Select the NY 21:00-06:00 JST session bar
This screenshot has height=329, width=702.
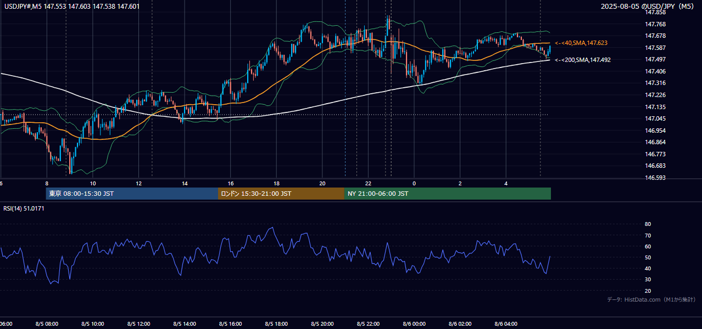tap(447, 194)
